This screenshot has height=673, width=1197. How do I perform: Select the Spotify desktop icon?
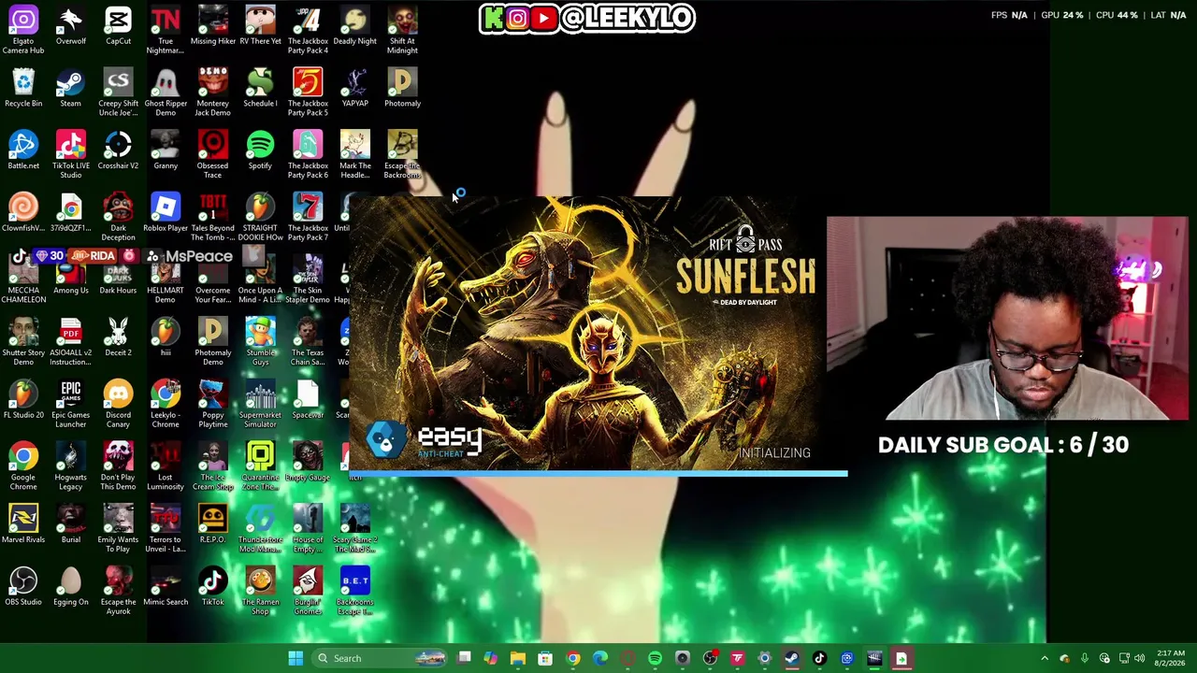pyautogui.click(x=260, y=150)
